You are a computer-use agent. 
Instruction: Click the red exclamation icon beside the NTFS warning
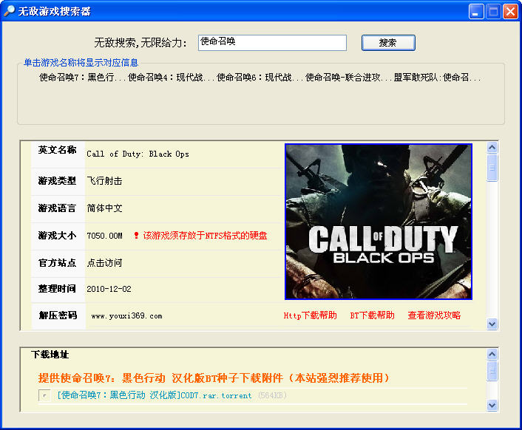(136, 236)
